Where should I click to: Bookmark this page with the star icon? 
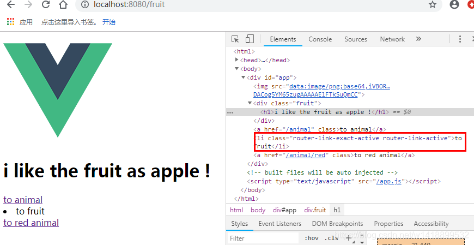pos(433,4)
